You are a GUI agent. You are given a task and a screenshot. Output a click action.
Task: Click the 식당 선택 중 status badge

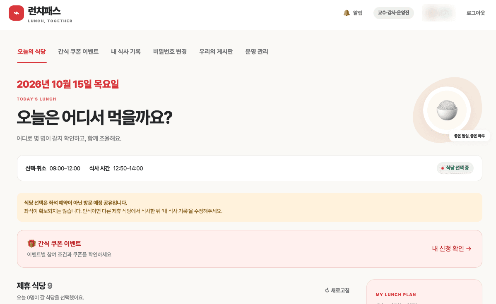click(x=455, y=168)
